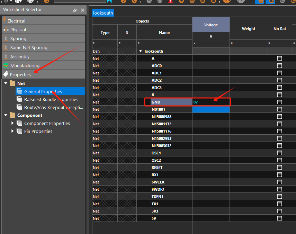Click the Type column header
The height and width of the screenshot is (234, 296).
[x=105, y=32]
